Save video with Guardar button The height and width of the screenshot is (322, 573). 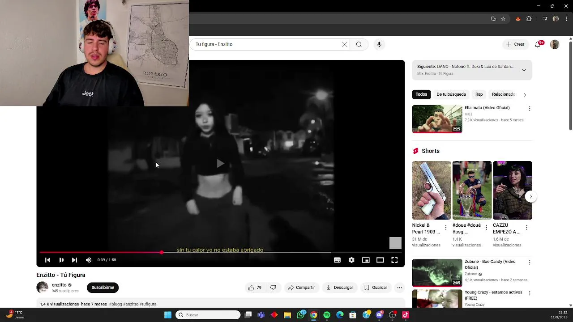click(375, 288)
